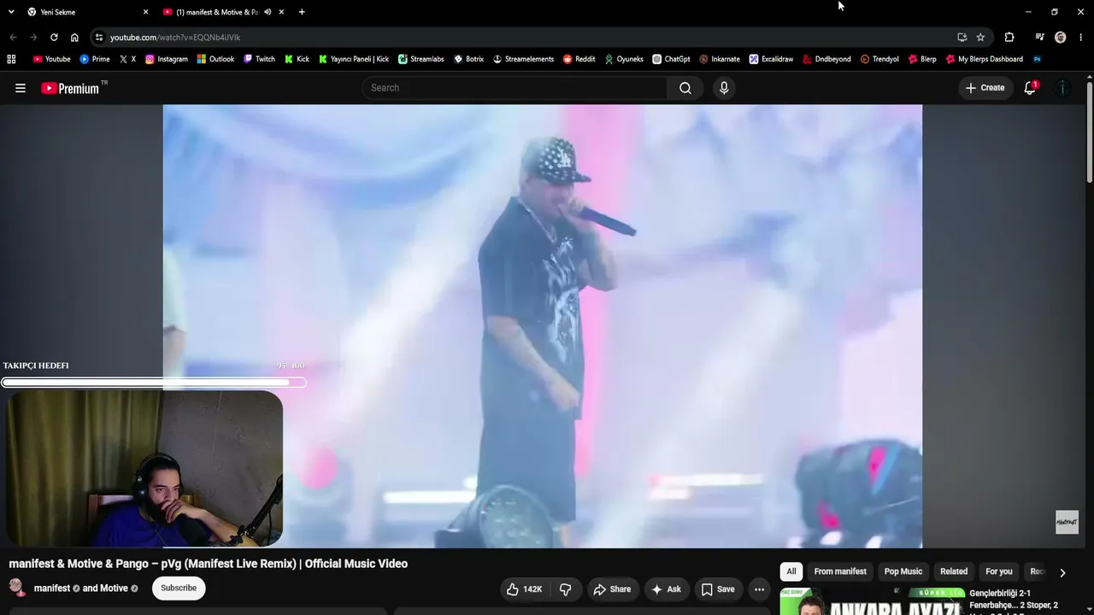Mute the manifest & Motive tab audio
The image size is (1094, 615).
pos(268,12)
